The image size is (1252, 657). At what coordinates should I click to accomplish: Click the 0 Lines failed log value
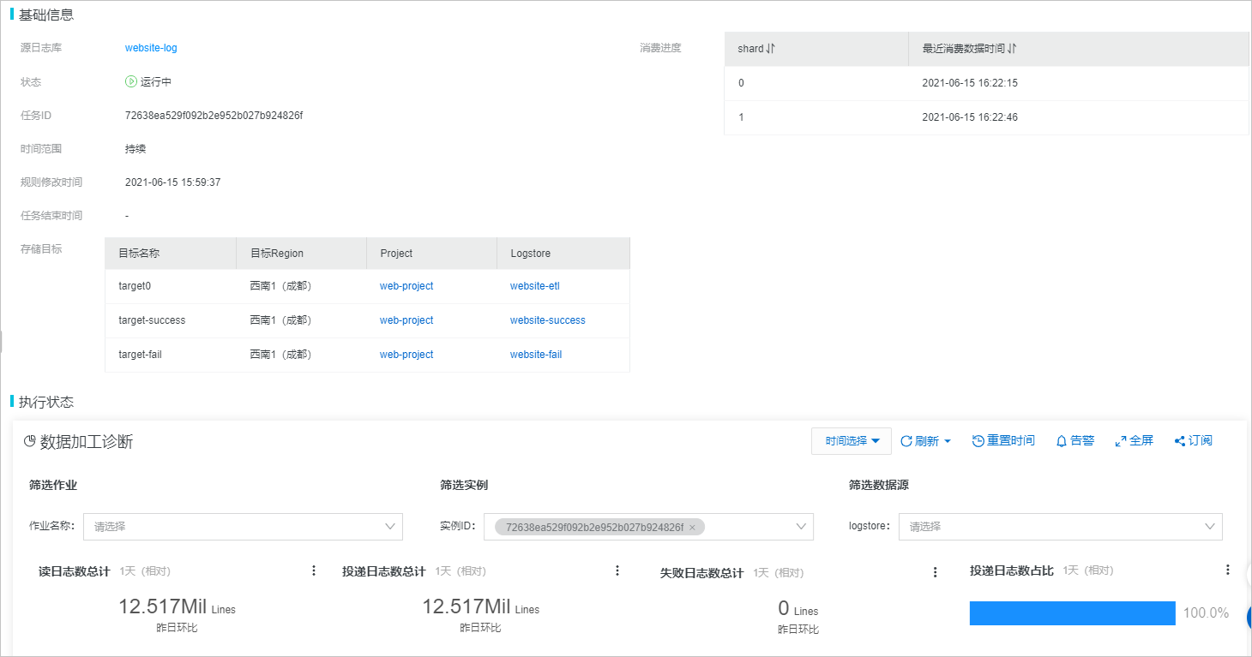tap(798, 609)
